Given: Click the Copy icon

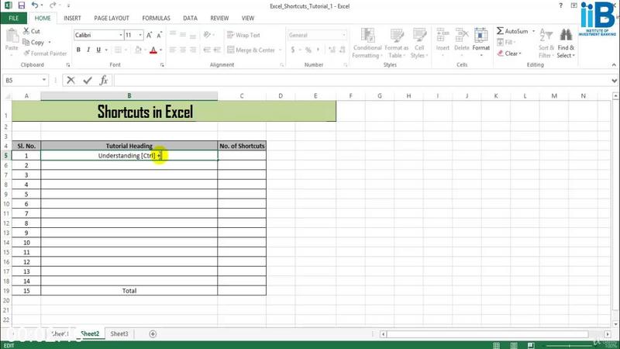Looking at the screenshot, I should (x=26, y=42).
